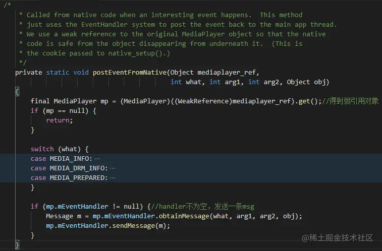
Task: Click the comment line starting 'code is safe from'
Action: coord(161,44)
